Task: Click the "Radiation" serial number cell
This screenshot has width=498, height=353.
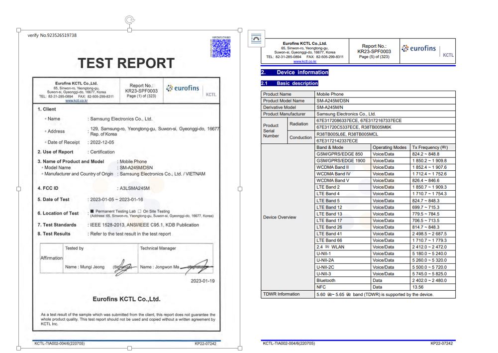Action: pos(301,124)
